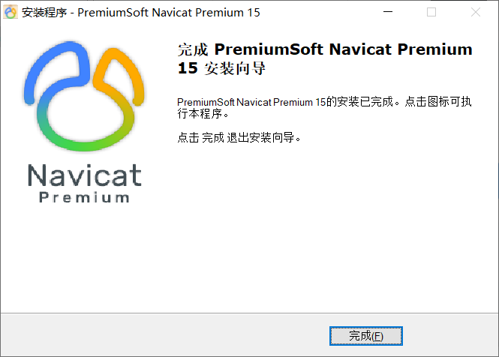Viewport: 499px width, 357px height.
Task: Close the Navicat setup wizard window
Action: pos(476,12)
